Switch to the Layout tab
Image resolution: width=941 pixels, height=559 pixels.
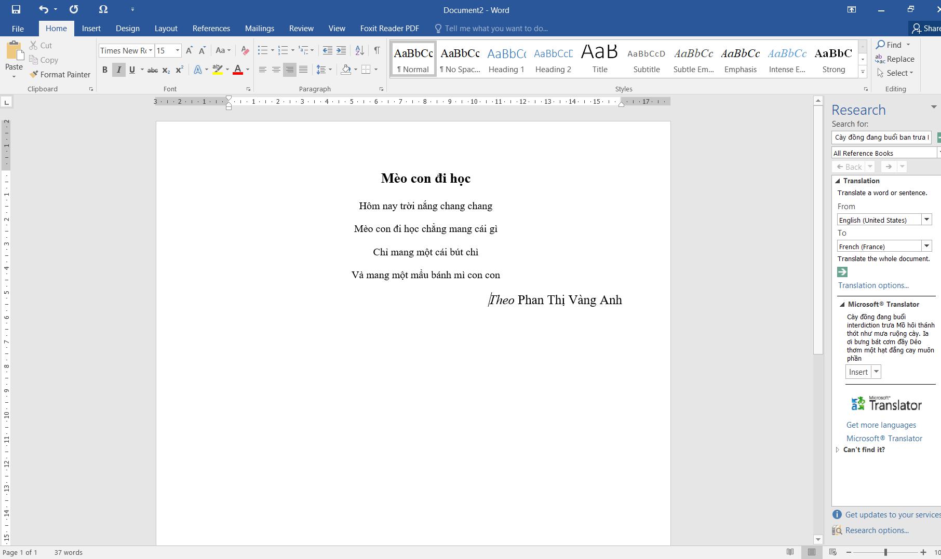click(166, 29)
